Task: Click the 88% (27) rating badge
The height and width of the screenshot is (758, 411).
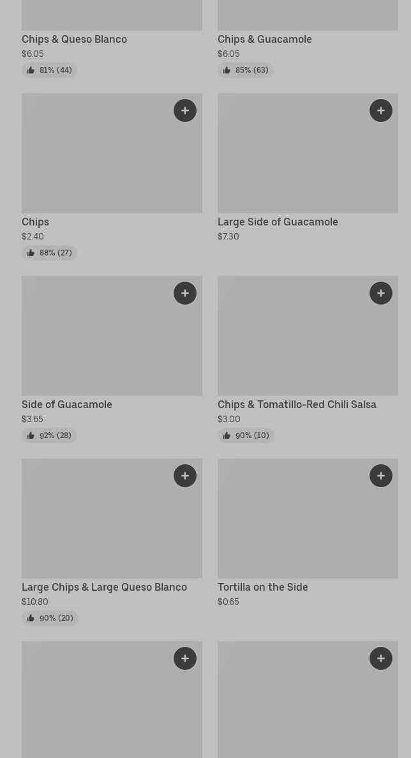Action: point(49,253)
